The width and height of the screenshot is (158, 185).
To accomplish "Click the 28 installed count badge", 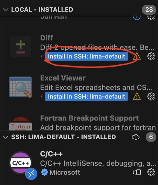I will coord(149,10).
